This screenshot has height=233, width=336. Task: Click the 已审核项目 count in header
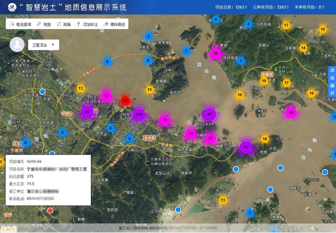(271, 7)
